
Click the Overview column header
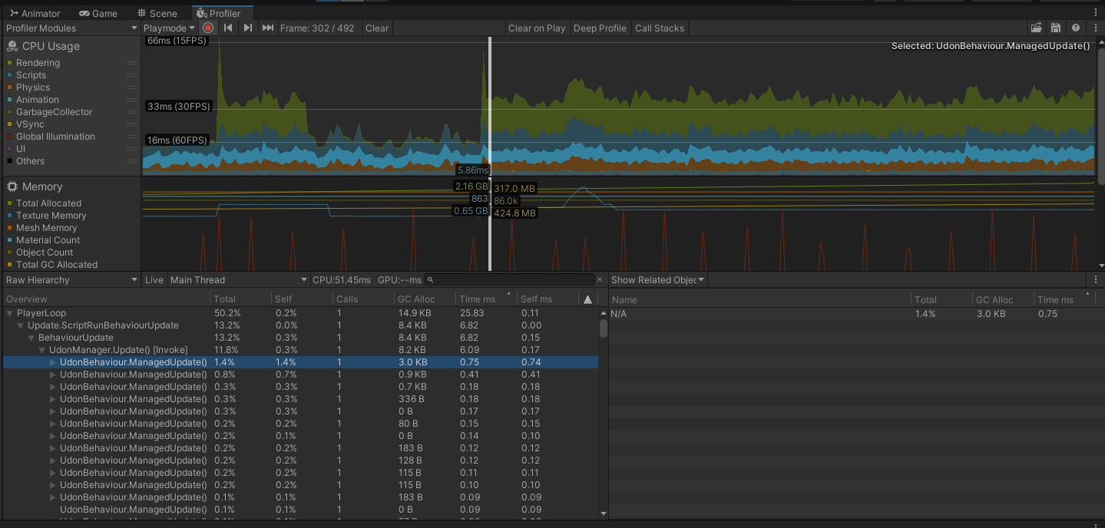105,299
